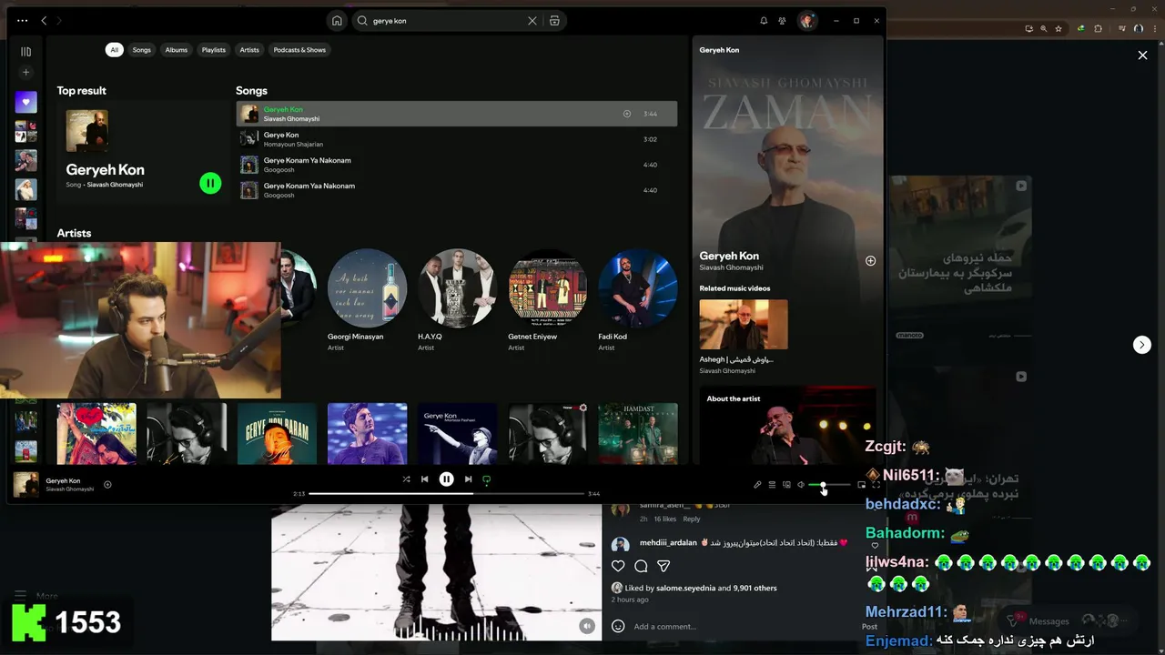Open the Gerye Nabaram album cover
This screenshot has width=1165, height=655.
tap(277, 434)
